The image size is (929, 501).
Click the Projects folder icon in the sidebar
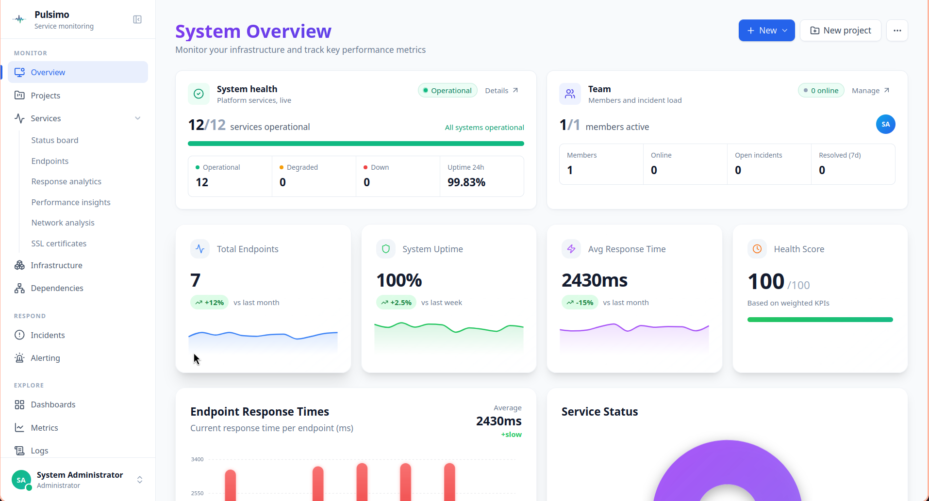(19, 95)
